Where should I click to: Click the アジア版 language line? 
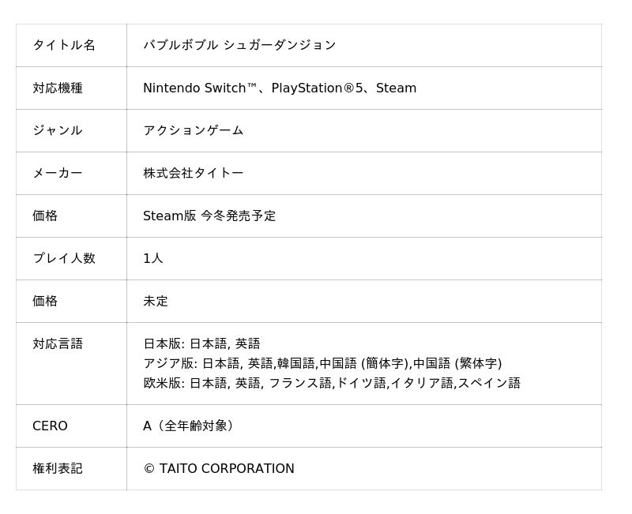[322, 363]
